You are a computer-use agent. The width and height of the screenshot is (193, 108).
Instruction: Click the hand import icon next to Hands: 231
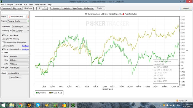177,101
